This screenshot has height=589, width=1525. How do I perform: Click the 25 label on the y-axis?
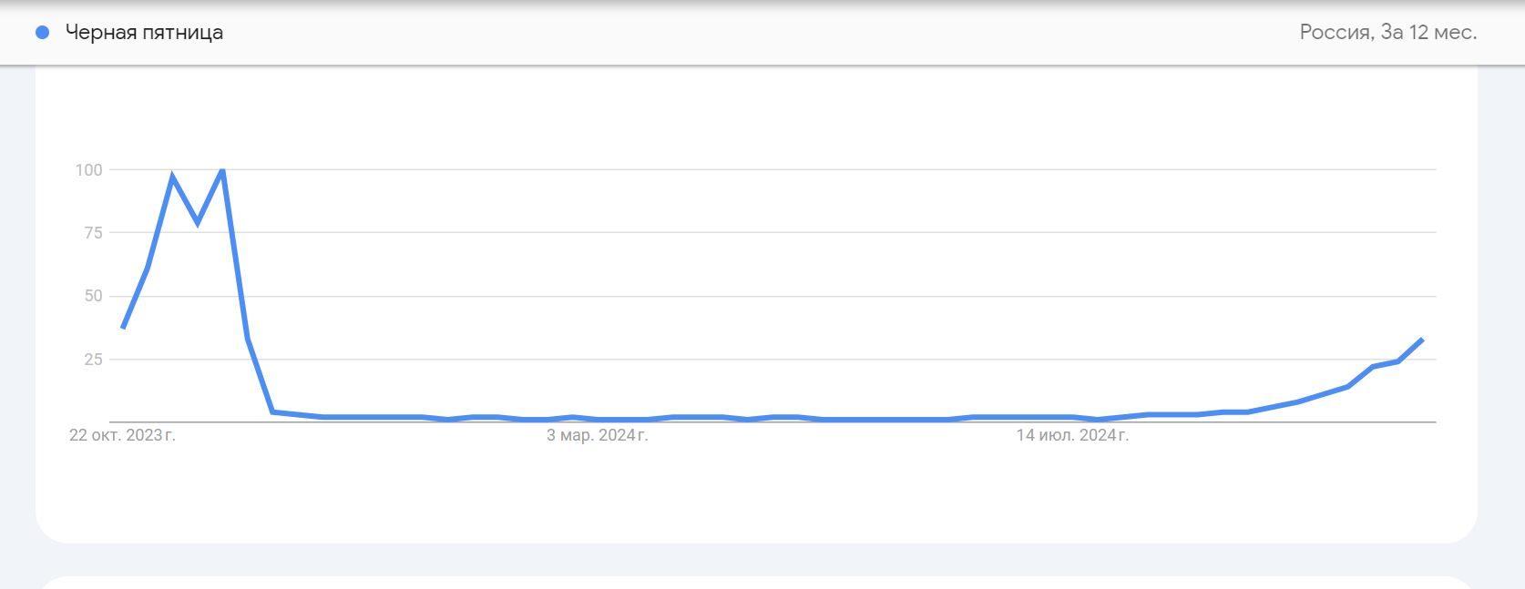(93, 360)
